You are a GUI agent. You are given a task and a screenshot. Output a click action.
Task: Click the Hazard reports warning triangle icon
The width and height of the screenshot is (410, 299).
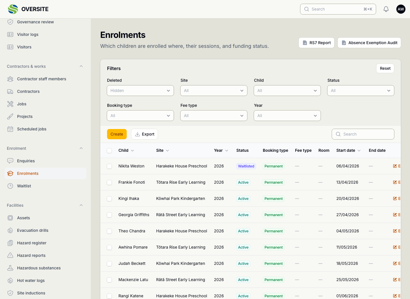(x=10, y=255)
